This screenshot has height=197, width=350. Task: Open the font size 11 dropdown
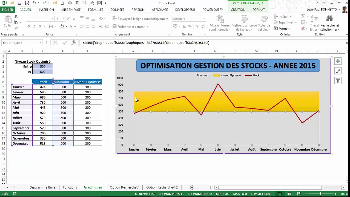tap(64, 19)
